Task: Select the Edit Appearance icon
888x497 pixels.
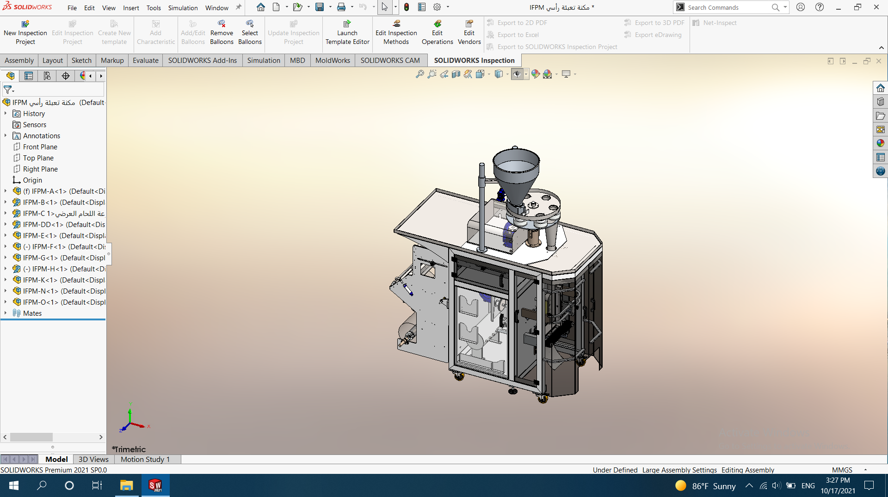Action: 535,74
